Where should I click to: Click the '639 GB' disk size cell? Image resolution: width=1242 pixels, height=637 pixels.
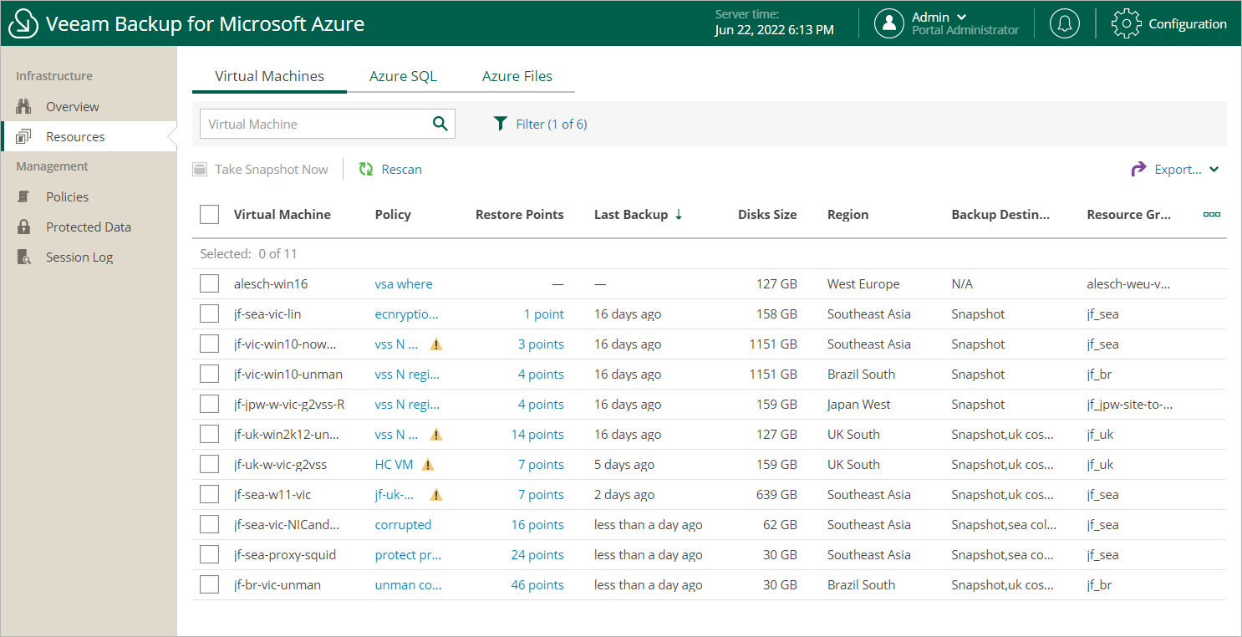[x=776, y=494]
